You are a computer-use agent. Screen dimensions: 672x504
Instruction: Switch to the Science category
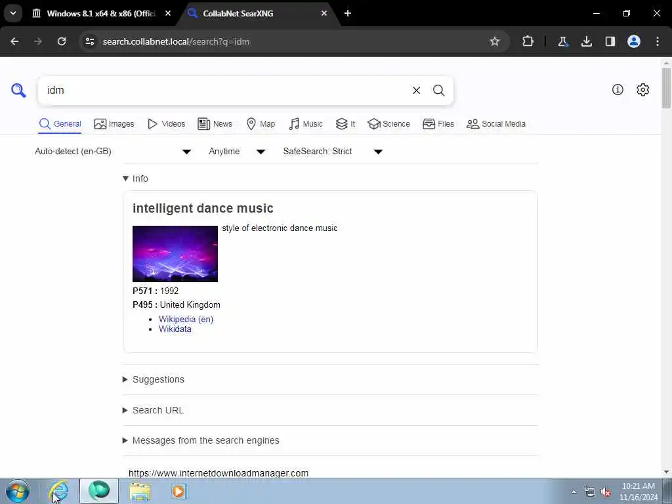click(388, 124)
